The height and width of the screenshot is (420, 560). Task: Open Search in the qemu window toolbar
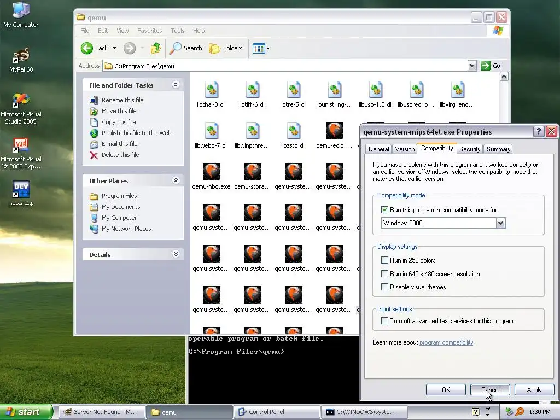(x=186, y=48)
